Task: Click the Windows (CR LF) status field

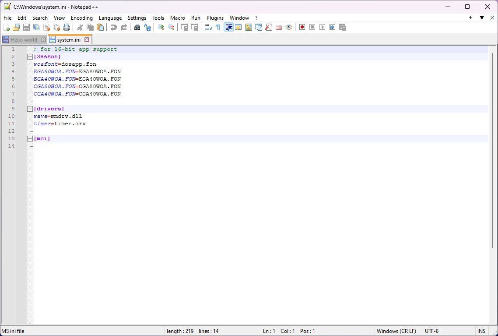Action: 396,331
